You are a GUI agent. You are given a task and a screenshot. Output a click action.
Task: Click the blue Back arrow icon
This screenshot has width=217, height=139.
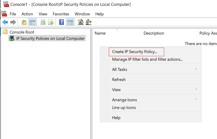(5, 22)
